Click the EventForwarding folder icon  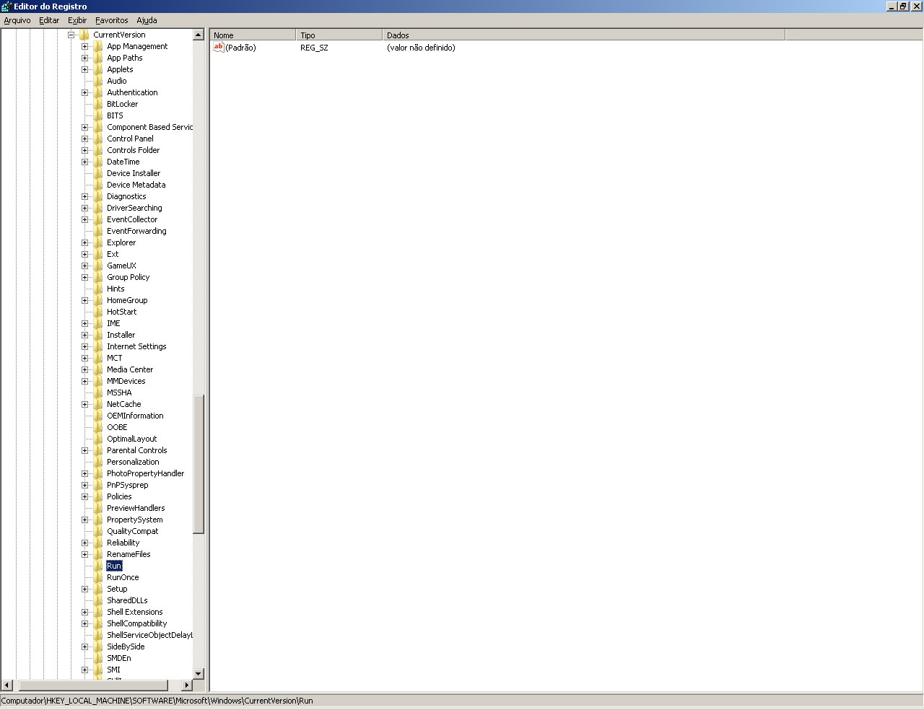point(98,231)
